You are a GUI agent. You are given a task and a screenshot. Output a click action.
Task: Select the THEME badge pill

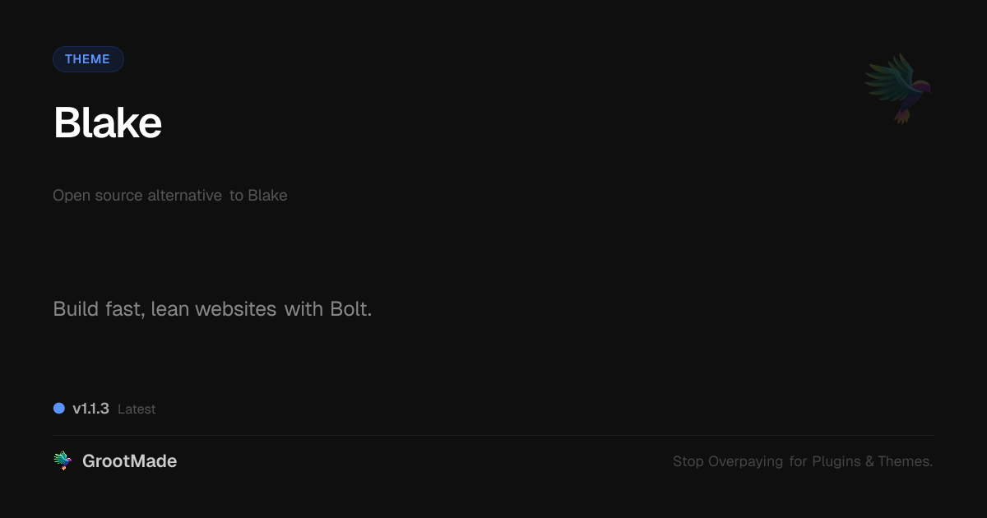pyautogui.click(x=88, y=59)
